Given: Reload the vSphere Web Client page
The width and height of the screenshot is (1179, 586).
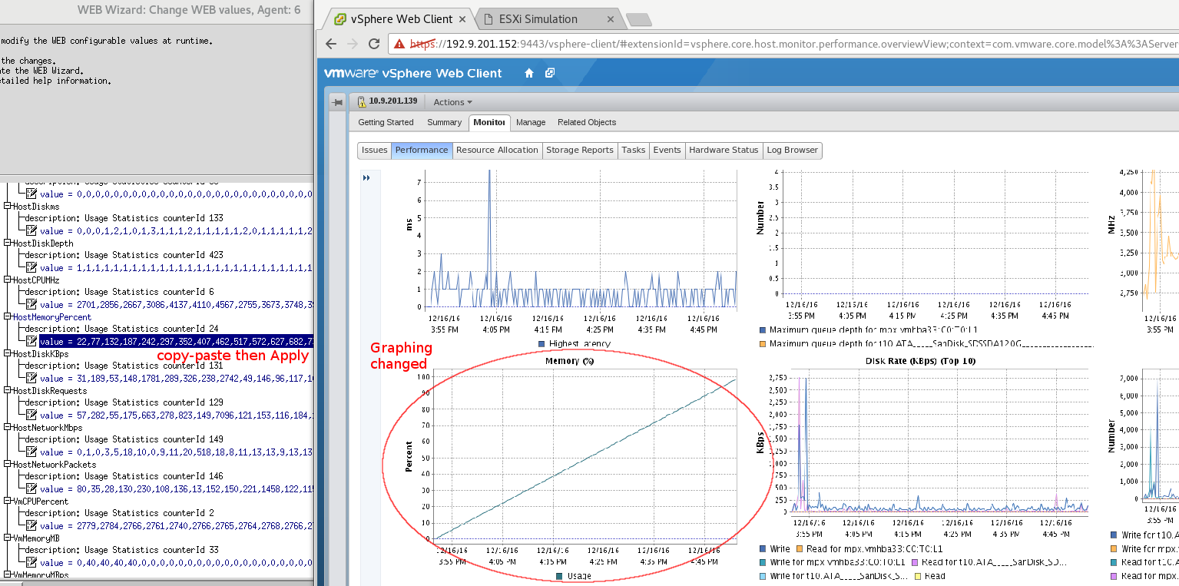Looking at the screenshot, I should (x=374, y=45).
